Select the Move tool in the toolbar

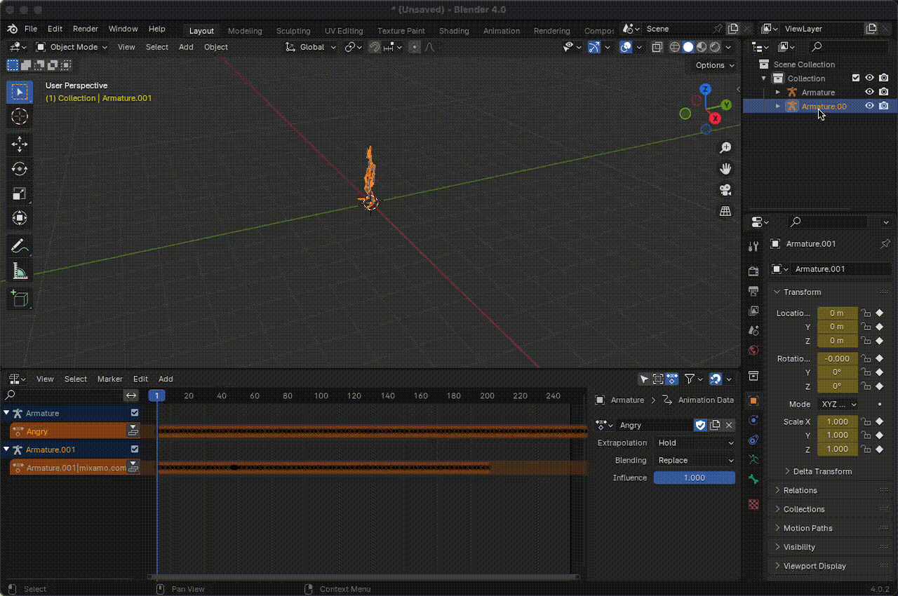[20, 144]
